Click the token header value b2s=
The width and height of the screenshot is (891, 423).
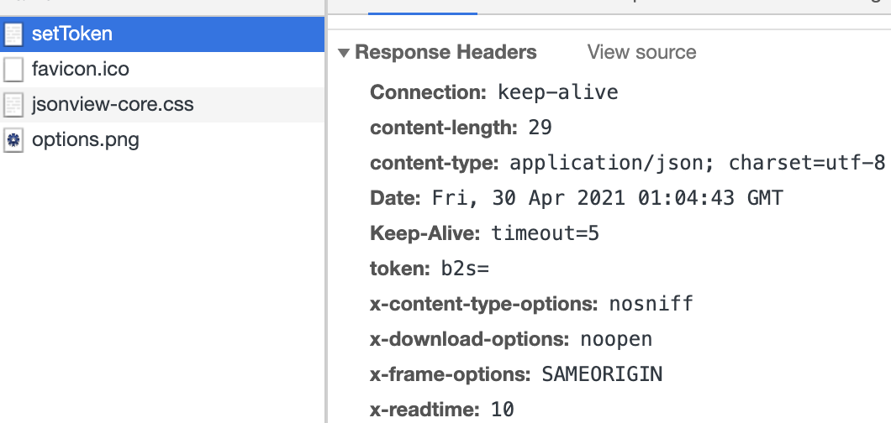(465, 269)
